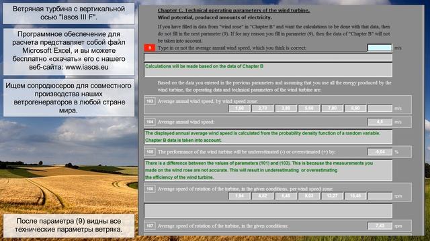Click the average rotation speed value 7,43
Screen dimensions: 430x241
click(380, 226)
